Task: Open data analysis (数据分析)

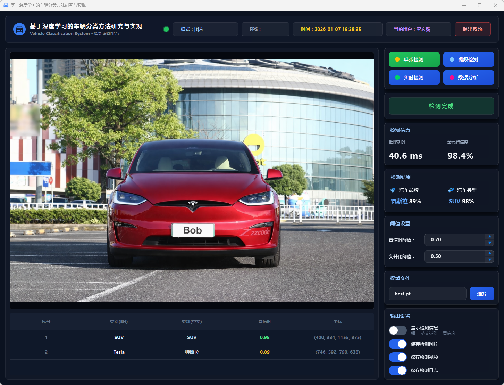Action: coord(469,77)
